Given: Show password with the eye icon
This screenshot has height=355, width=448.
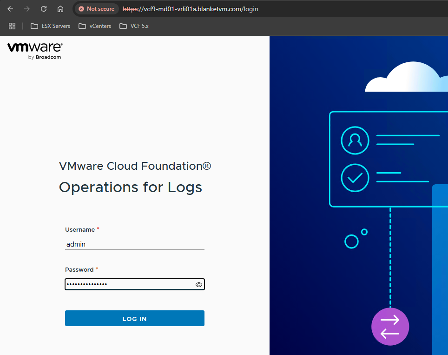Looking at the screenshot, I should pos(199,285).
